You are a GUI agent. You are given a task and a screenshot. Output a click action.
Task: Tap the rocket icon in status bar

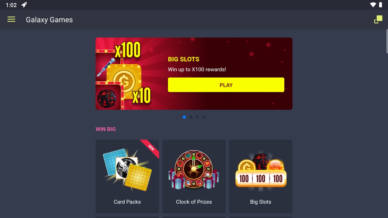click(x=24, y=5)
